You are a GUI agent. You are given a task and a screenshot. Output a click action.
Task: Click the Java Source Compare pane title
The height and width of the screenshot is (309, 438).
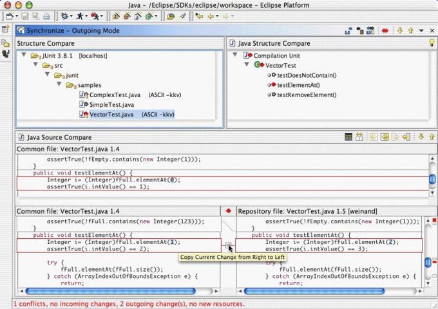59,137
